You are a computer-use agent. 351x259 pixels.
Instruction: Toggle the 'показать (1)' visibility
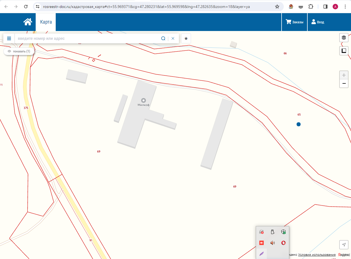point(19,51)
